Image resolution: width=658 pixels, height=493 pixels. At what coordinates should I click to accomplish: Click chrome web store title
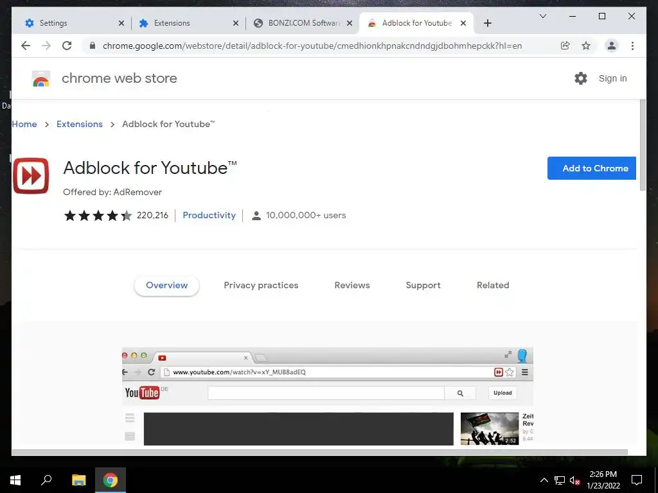point(119,78)
